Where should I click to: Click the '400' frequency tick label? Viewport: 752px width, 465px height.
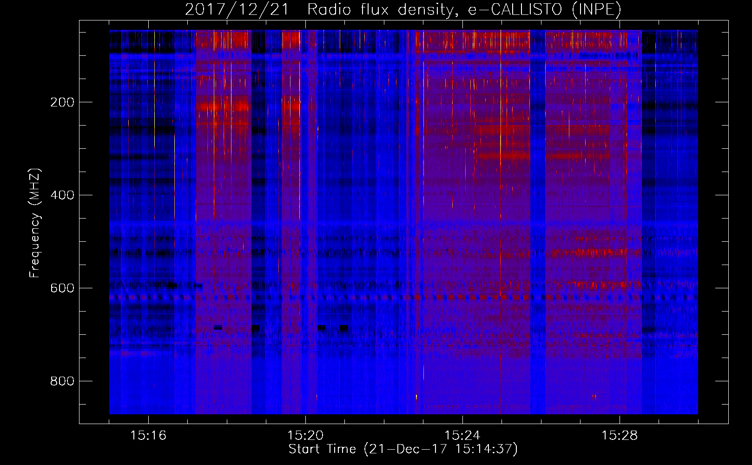(x=62, y=195)
